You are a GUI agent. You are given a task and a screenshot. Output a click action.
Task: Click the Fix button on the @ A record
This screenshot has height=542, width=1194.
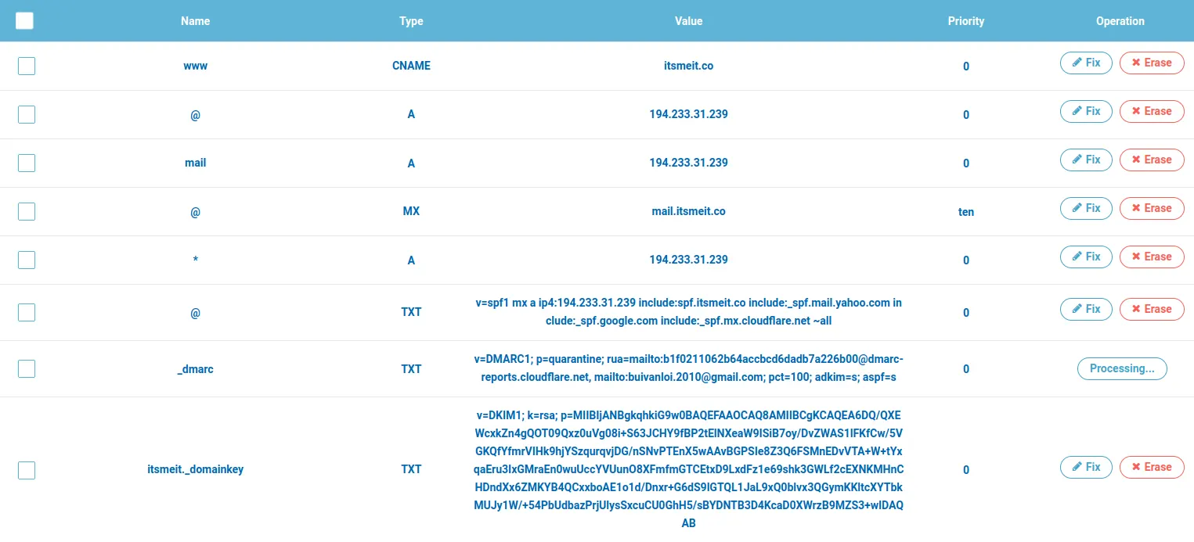pyautogui.click(x=1086, y=111)
